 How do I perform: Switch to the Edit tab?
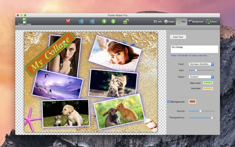click(x=158, y=21)
